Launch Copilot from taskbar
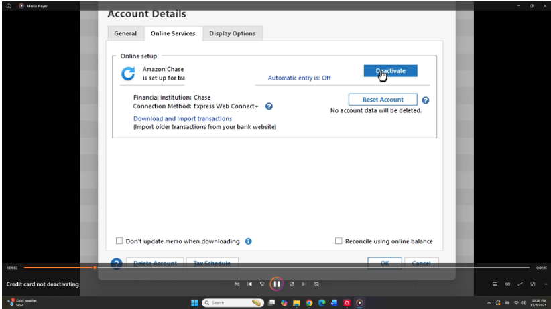 (284, 303)
